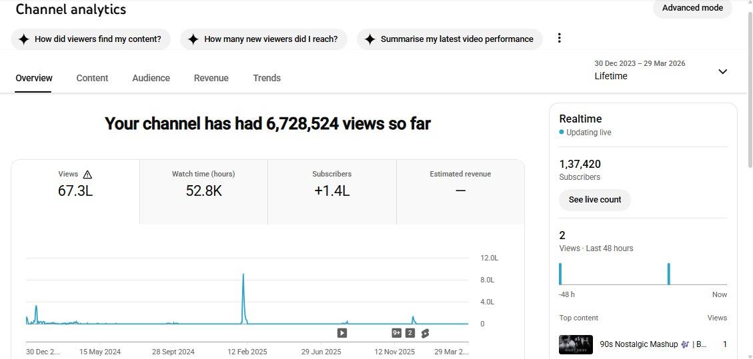Click the Shorts icon marker on chart
753x359 pixels.
pos(425,333)
